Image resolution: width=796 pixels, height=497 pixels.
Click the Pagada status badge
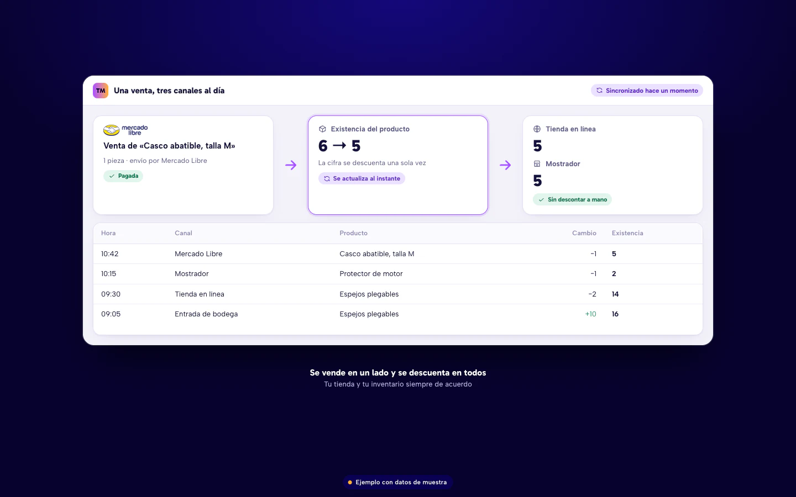point(123,176)
